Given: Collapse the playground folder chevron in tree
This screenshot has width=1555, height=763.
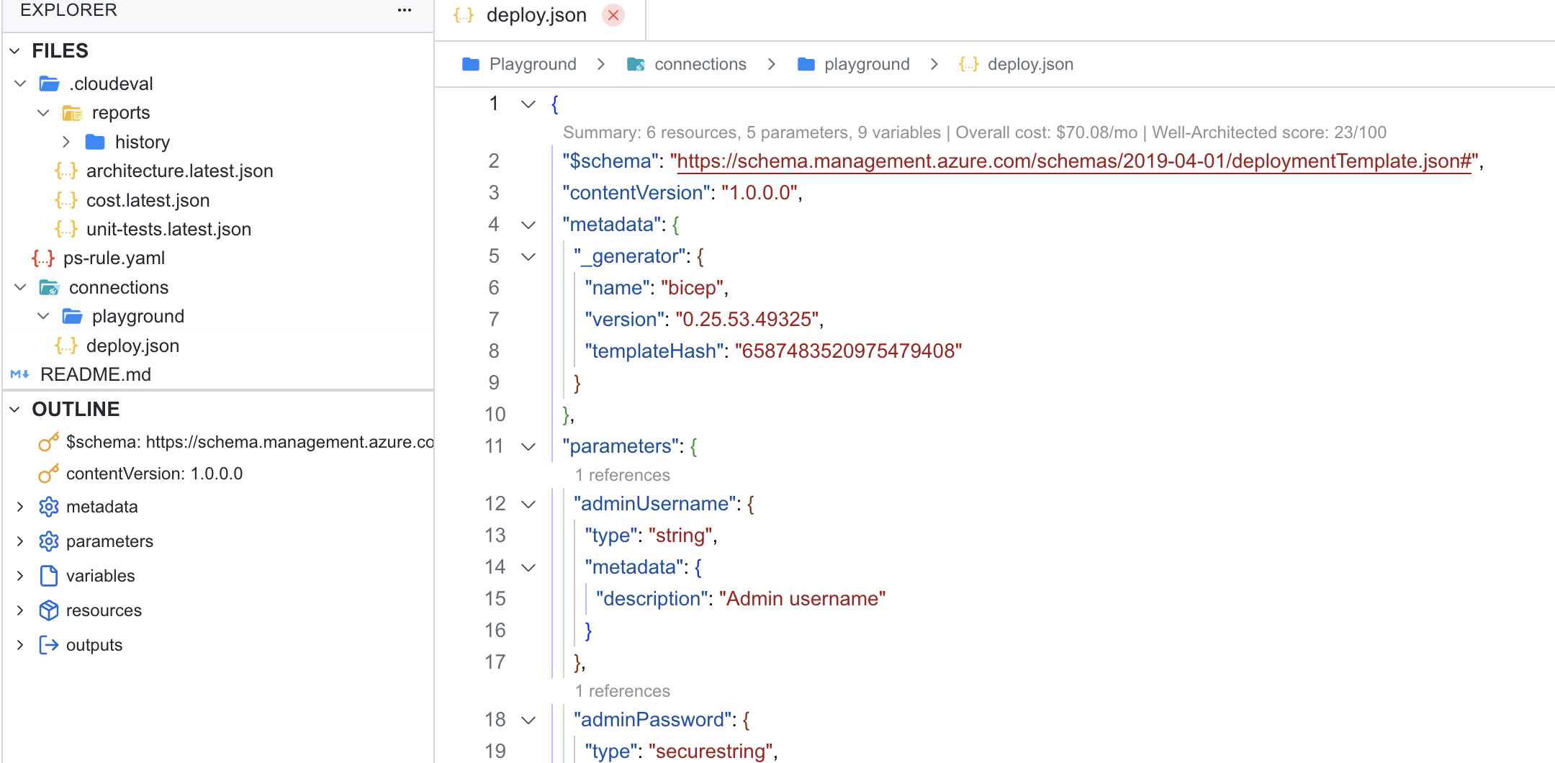Looking at the screenshot, I should 43,316.
